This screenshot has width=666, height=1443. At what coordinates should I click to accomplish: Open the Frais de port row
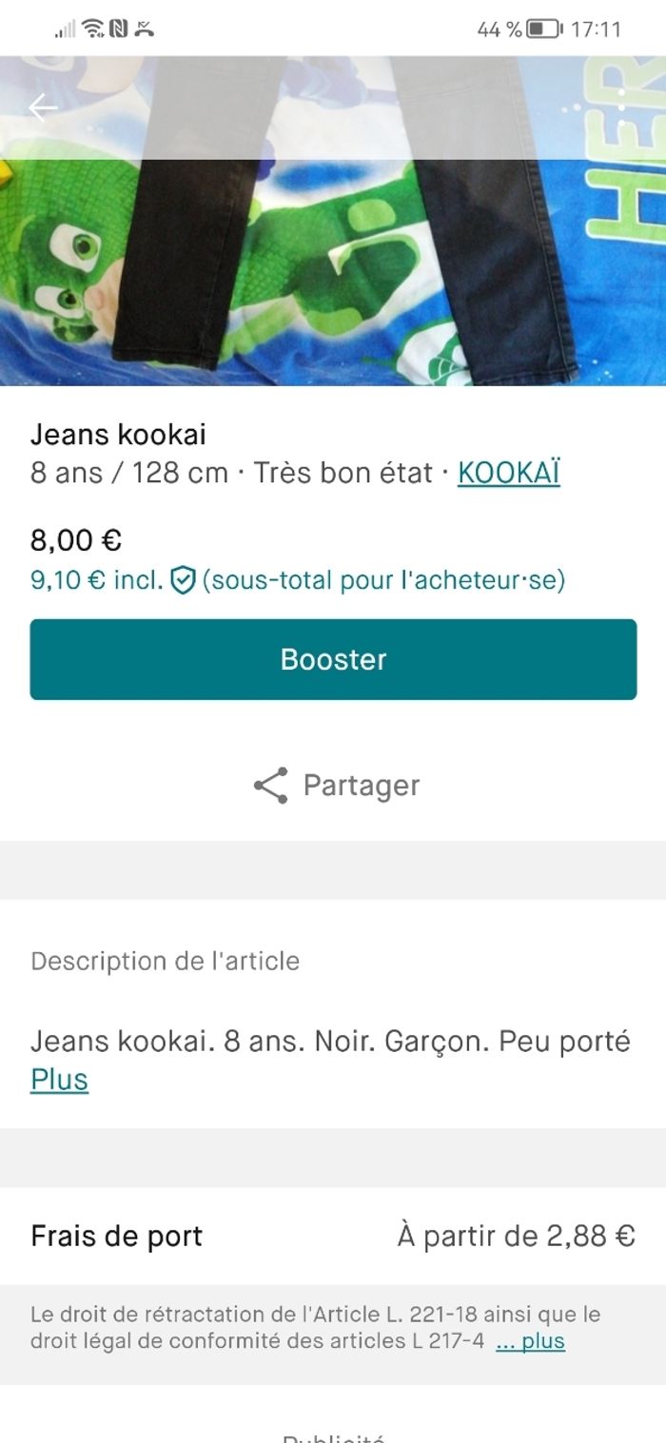point(333,1236)
